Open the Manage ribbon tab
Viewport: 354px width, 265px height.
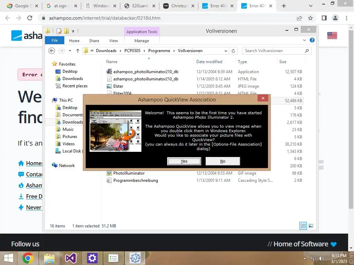point(142,41)
